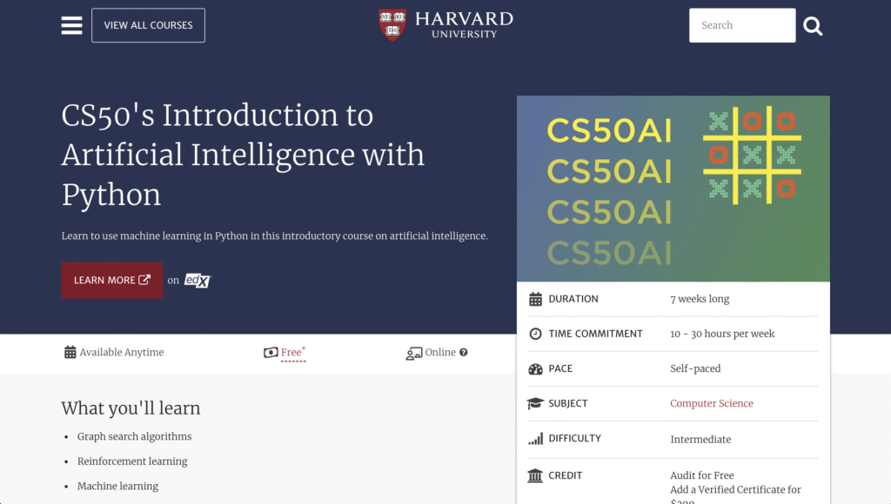891x504 pixels.
Task: Click the Harvard University wordmark
Action: [x=463, y=24]
